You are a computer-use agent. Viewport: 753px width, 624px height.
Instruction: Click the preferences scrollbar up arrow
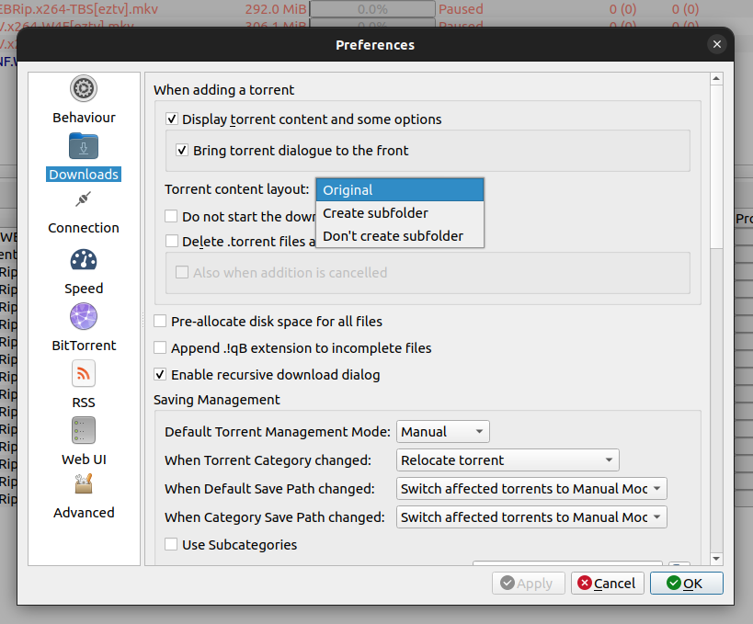pos(717,78)
